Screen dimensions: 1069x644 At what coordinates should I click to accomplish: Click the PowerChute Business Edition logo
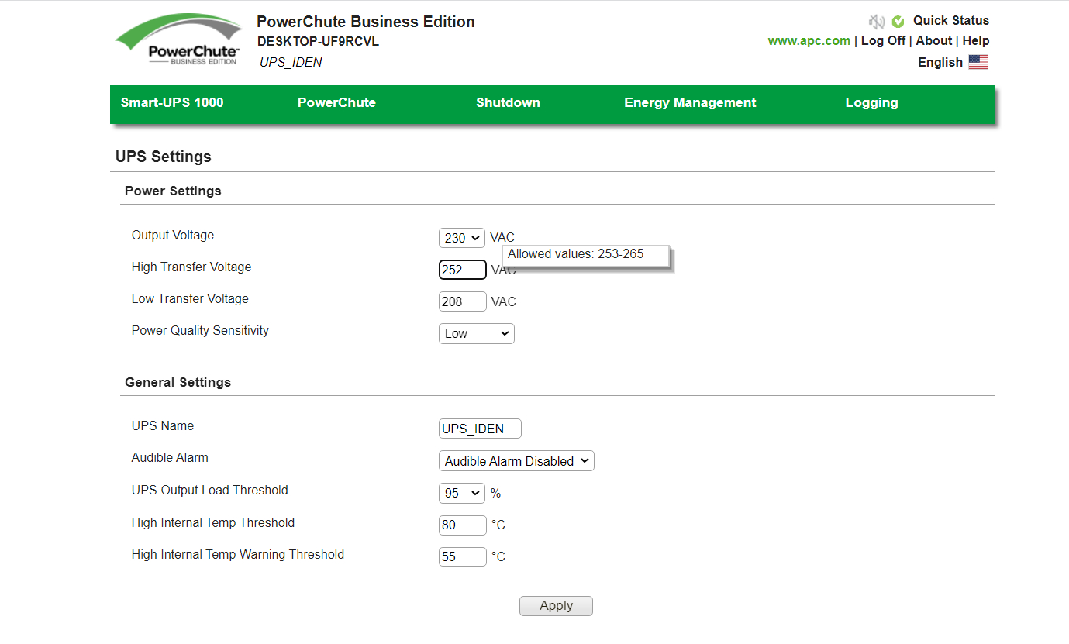(x=178, y=40)
